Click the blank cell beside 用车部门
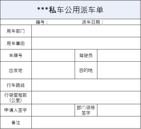Image resolution: width=141 pixels, height=129 pixels. pyautogui.click(x=86, y=31)
